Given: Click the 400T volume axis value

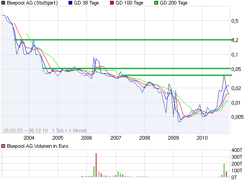Looking at the screenshot, I should coord(237,150).
